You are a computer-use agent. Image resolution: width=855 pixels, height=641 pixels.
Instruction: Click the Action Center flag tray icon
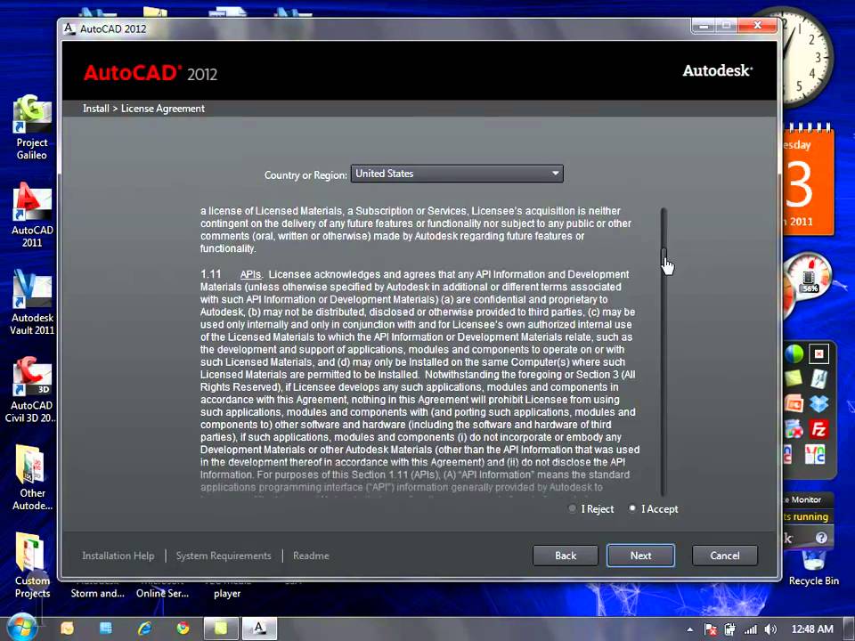[x=710, y=629]
